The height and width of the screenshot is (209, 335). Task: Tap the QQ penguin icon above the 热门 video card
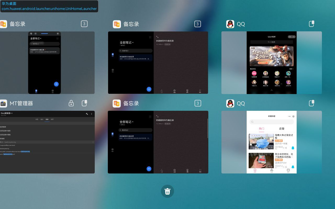pos(230,103)
